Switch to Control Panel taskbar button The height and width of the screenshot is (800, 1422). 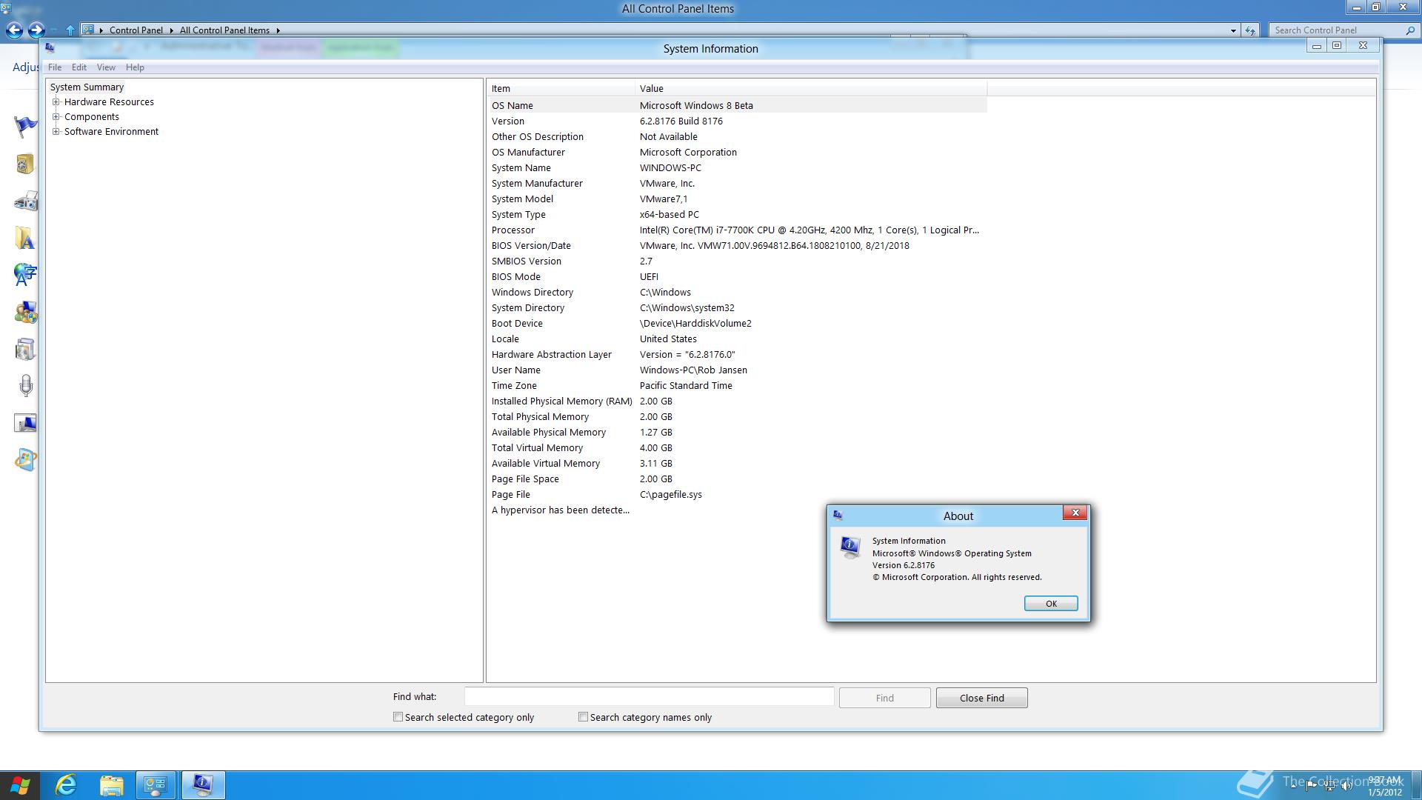tap(156, 785)
